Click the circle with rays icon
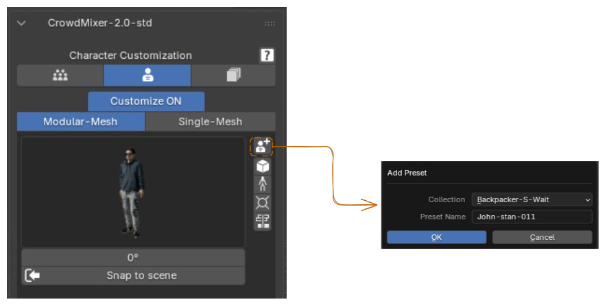The image size is (605, 305). [263, 202]
